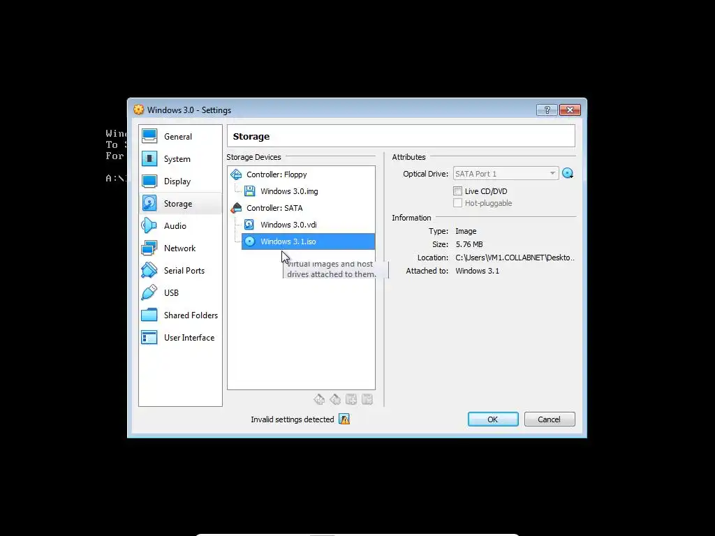715x536 pixels.
Task: Click the General monitor icon in the sidebar
Action: pyautogui.click(x=149, y=136)
